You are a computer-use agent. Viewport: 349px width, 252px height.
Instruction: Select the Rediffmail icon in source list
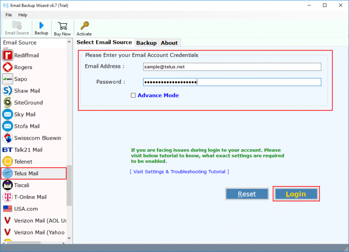8,55
